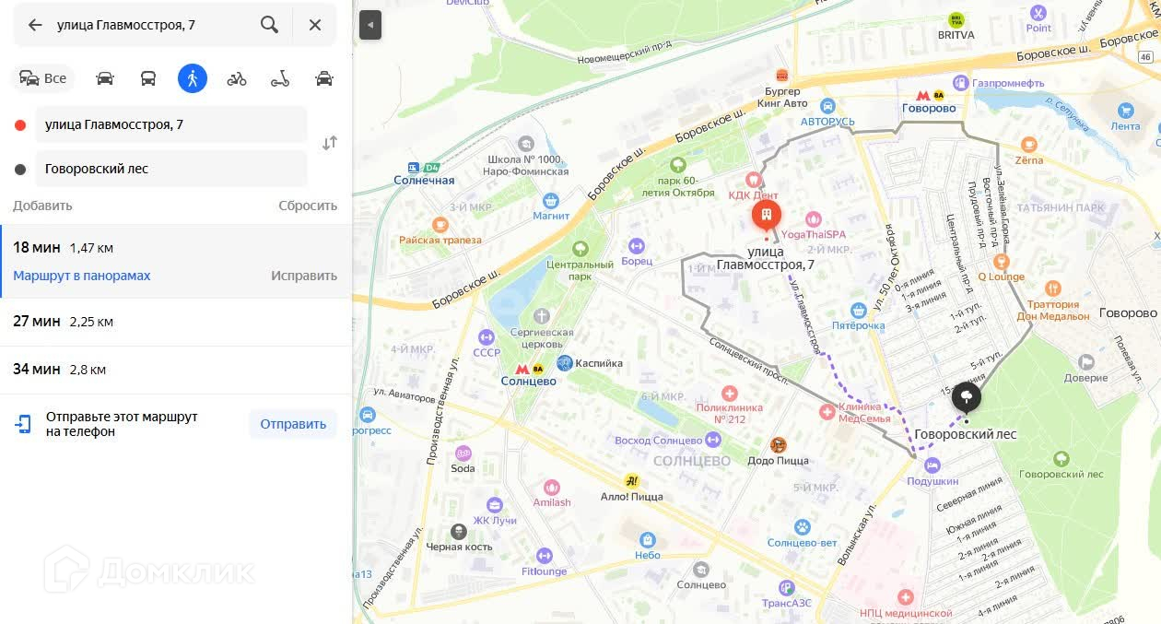Click the Газпромнефть fuel station icon
This screenshot has width=1161, height=624.
pyautogui.click(x=960, y=82)
